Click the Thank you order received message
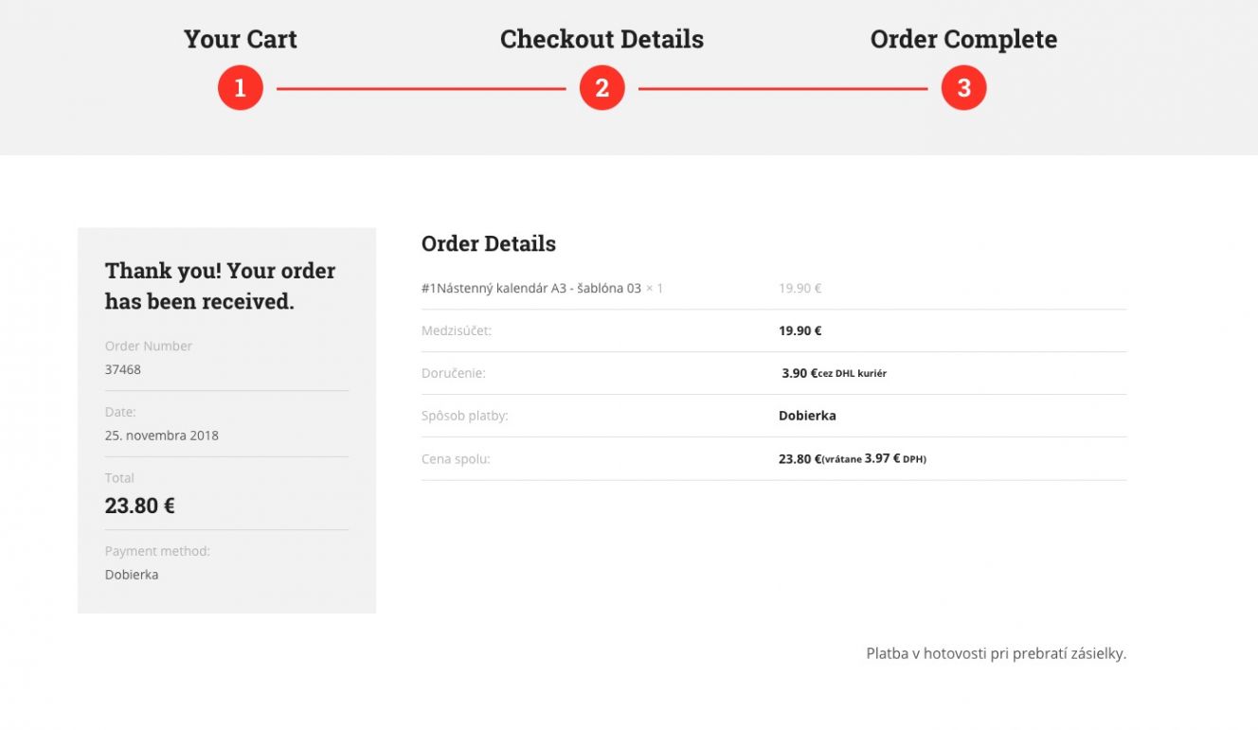Screen dimensions: 1258x730 pyautogui.click(x=221, y=286)
